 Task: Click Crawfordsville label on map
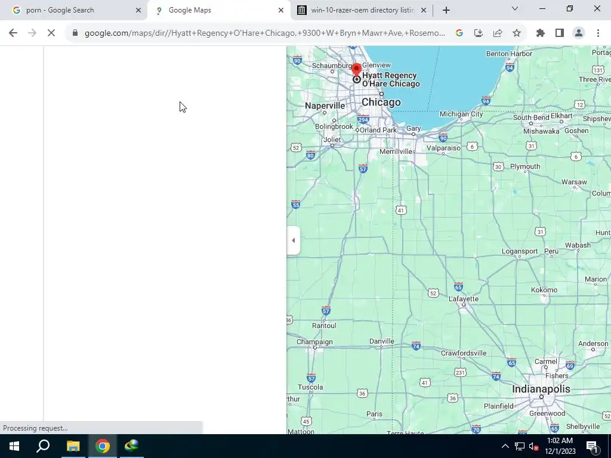click(x=463, y=353)
